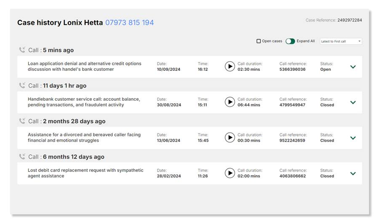Play the 5 mins ago call recording
The width and height of the screenshot is (379, 223).
coord(230,67)
